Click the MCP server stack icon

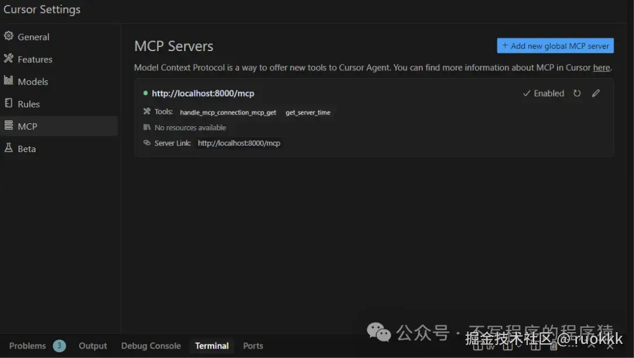[x=8, y=125]
